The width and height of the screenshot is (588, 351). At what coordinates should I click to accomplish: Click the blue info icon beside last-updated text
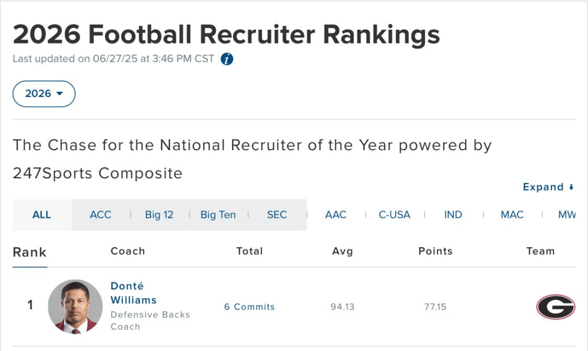tap(227, 59)
